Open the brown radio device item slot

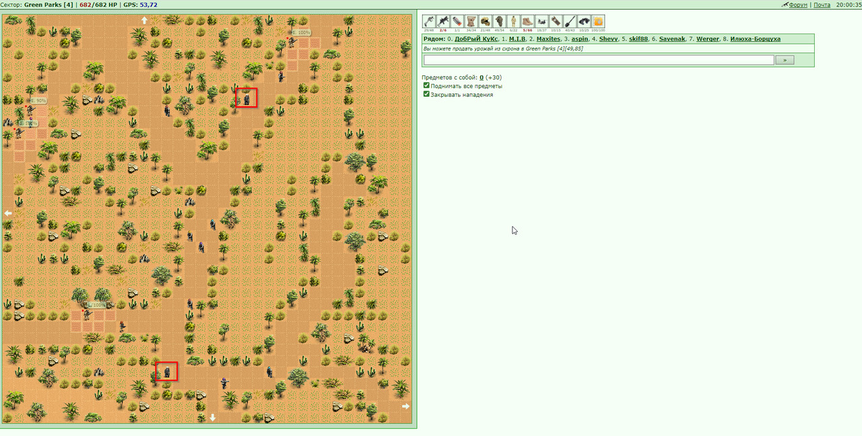pyautogui.click(x=556, y=22)
